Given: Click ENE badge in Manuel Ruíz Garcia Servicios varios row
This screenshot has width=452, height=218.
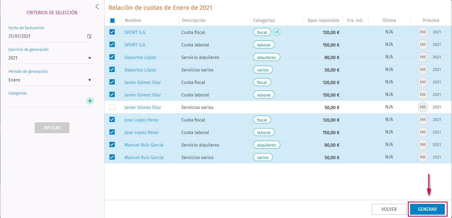Looking at the screenshot, I should 423,157.
